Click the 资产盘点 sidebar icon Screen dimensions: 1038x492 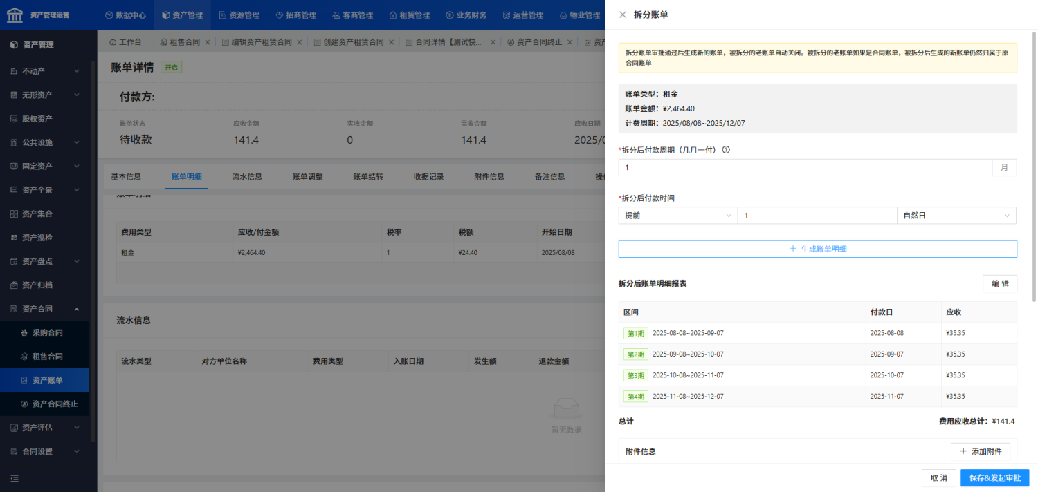pos(14,261)
